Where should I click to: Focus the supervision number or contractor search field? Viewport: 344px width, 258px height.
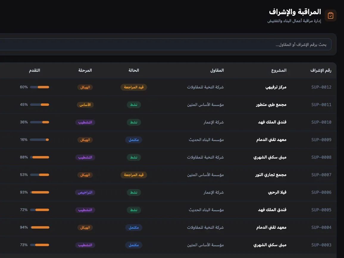point(166,45)
